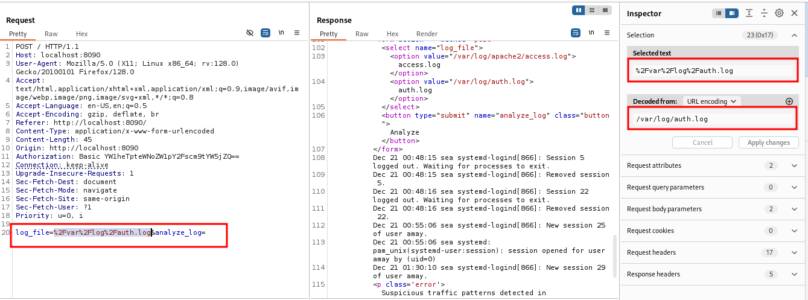
Task: Switch Request view to Hex tab
Action: pyautogui.click(x=81, y=34)
